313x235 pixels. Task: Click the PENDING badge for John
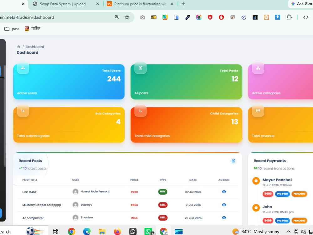click(299, 221)
